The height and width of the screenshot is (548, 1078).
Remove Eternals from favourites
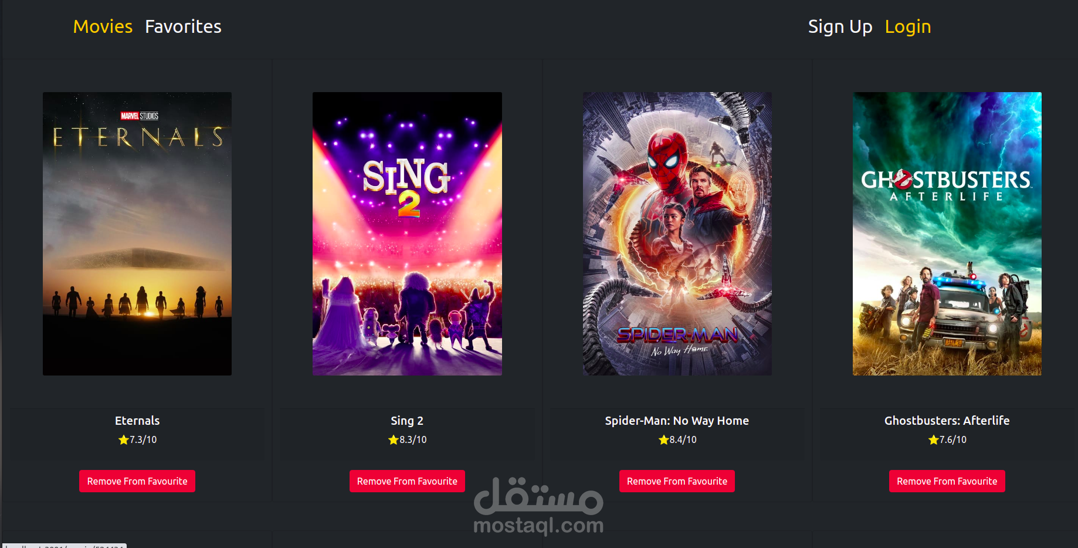coord(137,481)
